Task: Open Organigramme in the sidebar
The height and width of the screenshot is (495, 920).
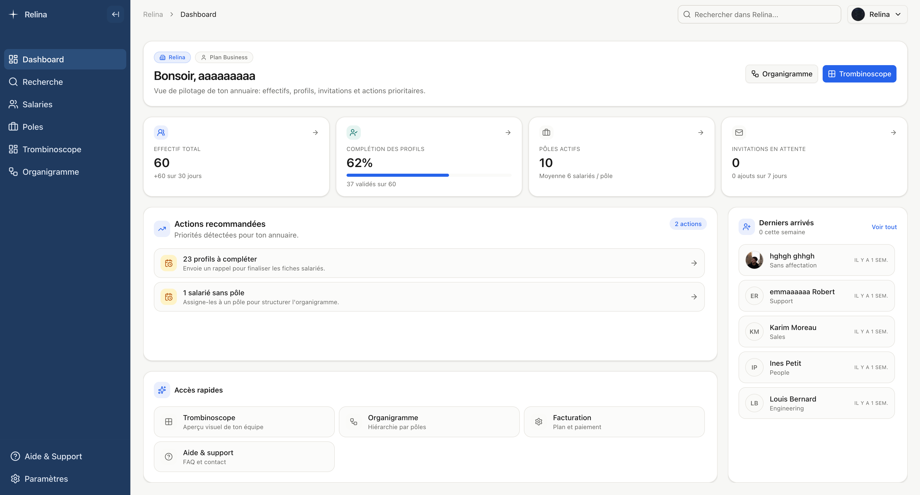Action: pos(65,172)
